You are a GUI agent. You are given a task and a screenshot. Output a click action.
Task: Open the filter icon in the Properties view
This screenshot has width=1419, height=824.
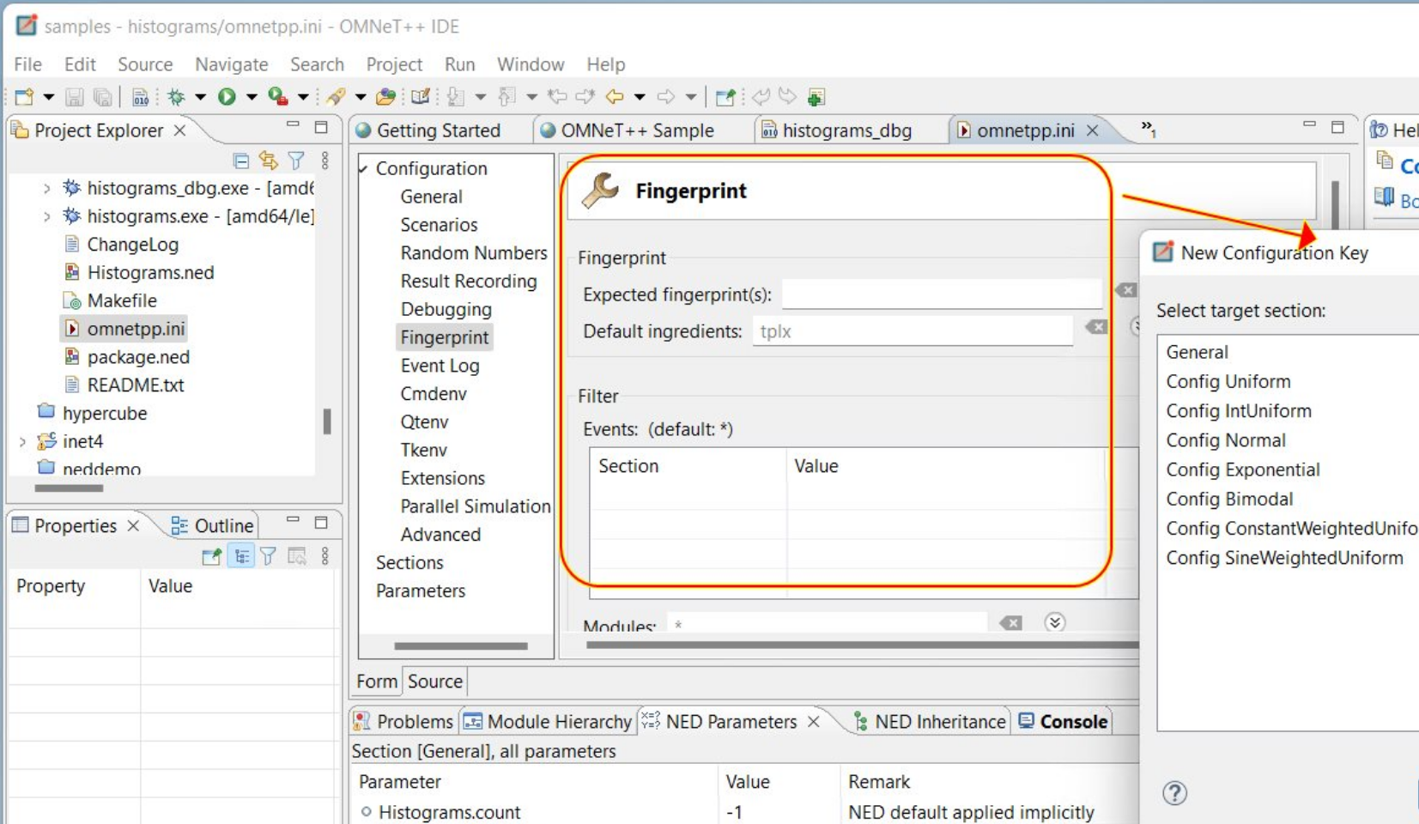(270, 556)
